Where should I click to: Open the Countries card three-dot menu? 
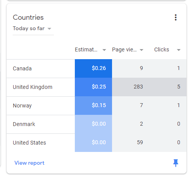[x=176, y=17]
